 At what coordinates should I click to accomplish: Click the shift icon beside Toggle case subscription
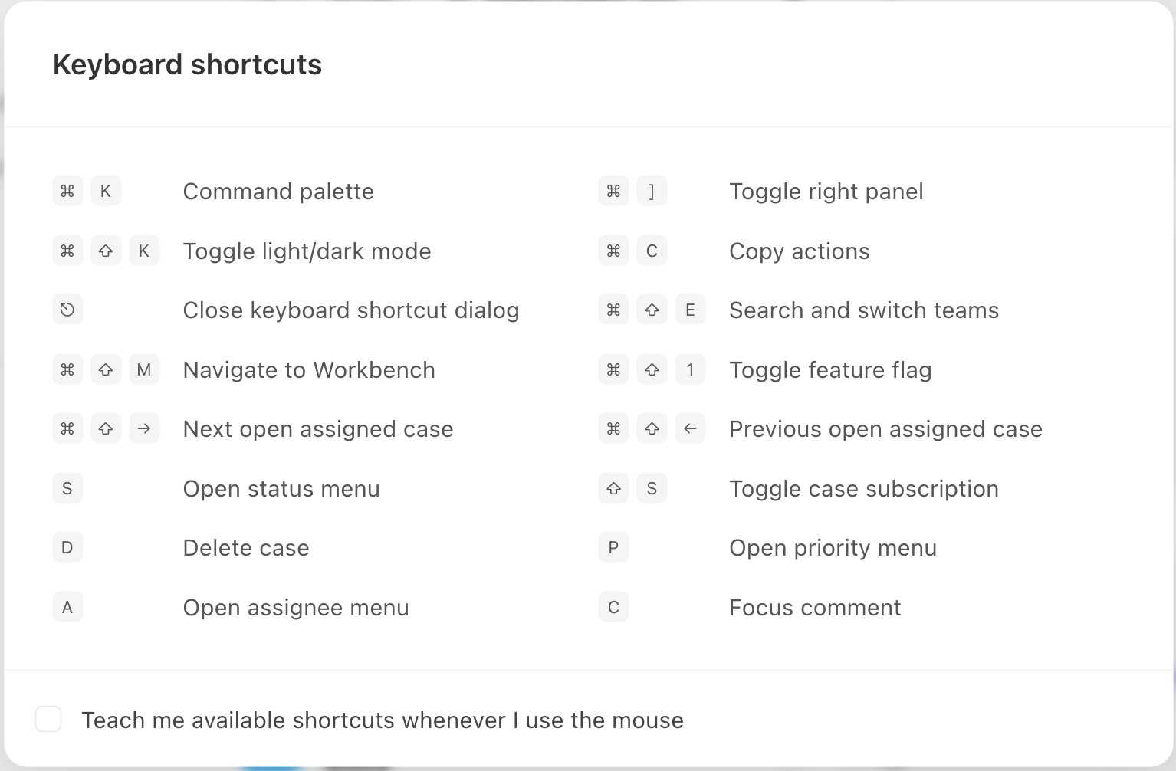pos(613,488)
